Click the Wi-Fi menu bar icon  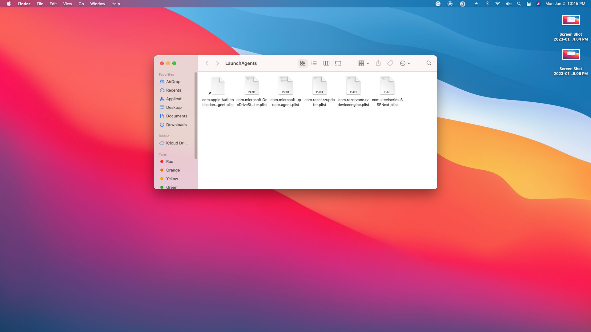[497, 4]
